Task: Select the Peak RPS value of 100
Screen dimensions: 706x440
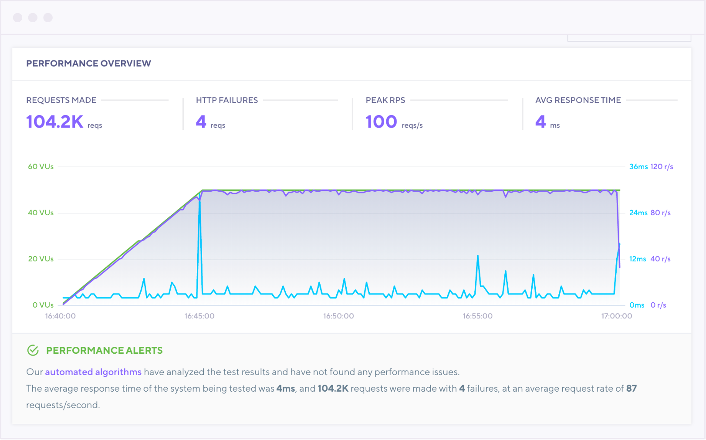Action: coord(381,122)
